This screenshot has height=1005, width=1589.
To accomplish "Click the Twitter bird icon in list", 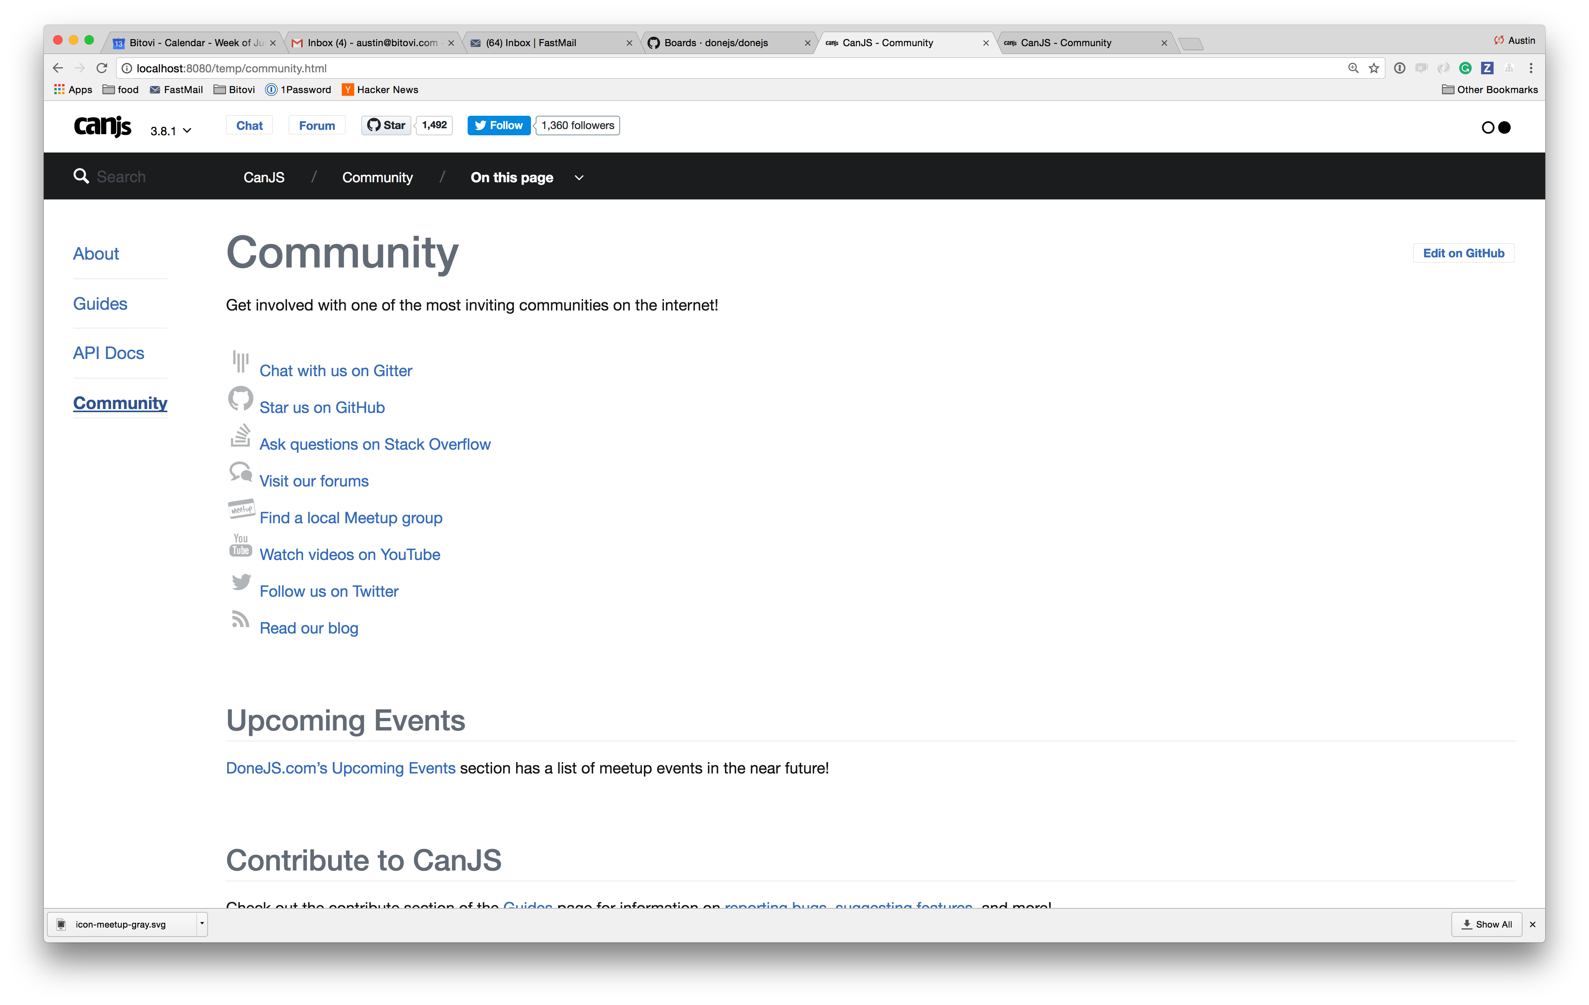I will (241, 582).
